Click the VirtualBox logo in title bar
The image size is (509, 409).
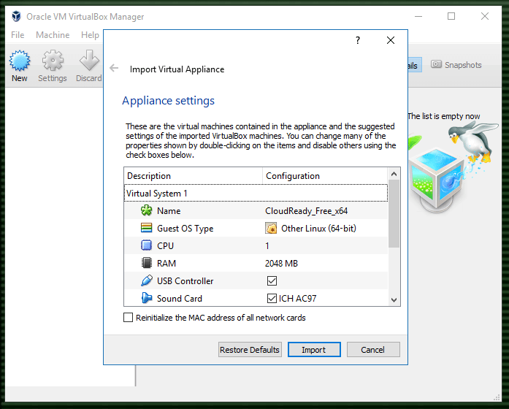pyautogui.click(x=16, y=16)
